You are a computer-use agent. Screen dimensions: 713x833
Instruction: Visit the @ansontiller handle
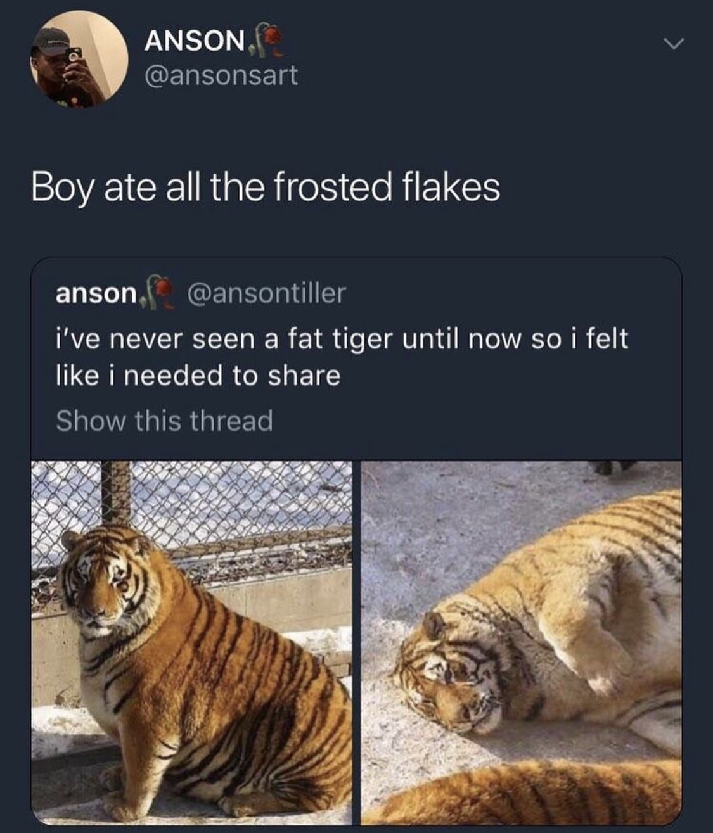[266, 293]
